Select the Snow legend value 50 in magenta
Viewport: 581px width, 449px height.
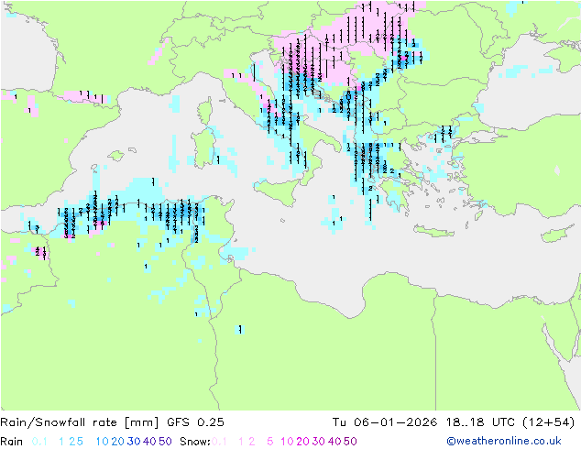350,442
